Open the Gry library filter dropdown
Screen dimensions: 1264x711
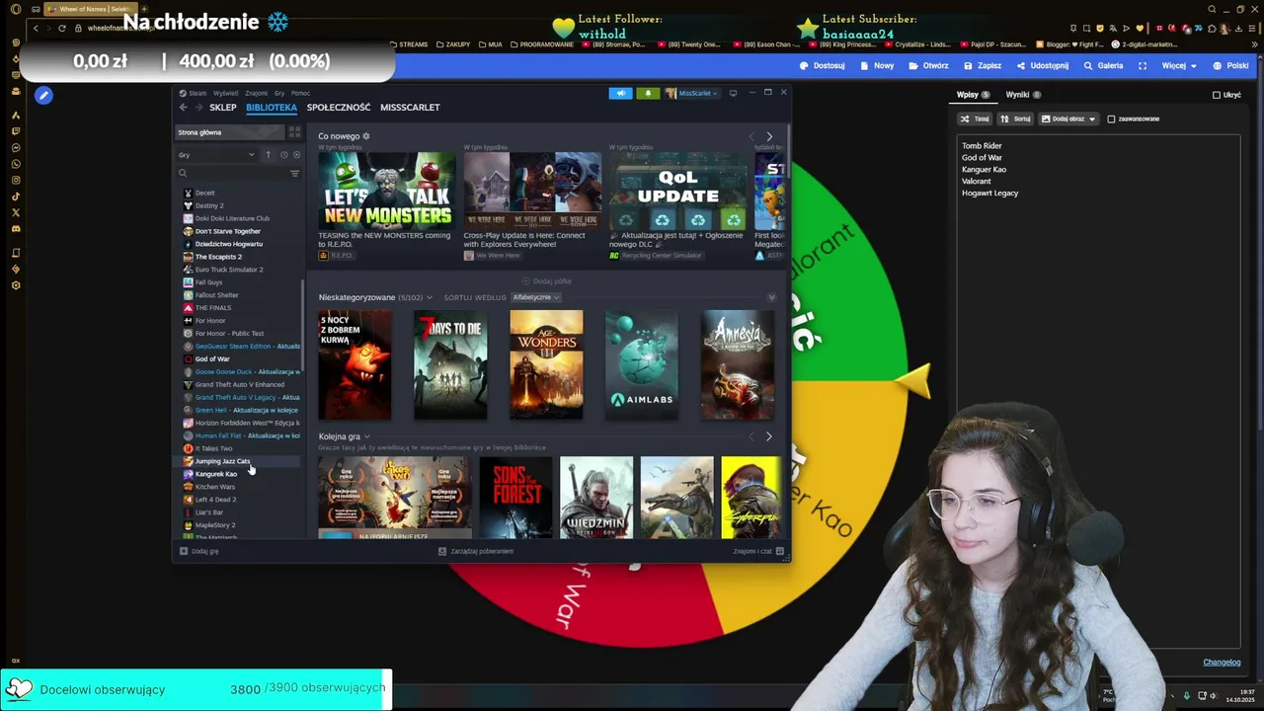point(216,155)
